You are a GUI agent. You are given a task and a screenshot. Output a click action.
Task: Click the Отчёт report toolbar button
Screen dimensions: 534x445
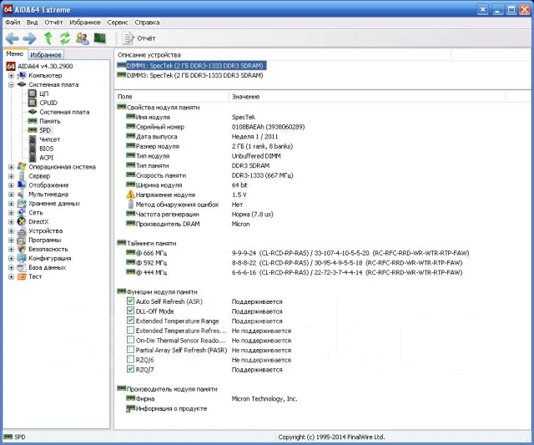pyautogui.click(x=139, y=38)
